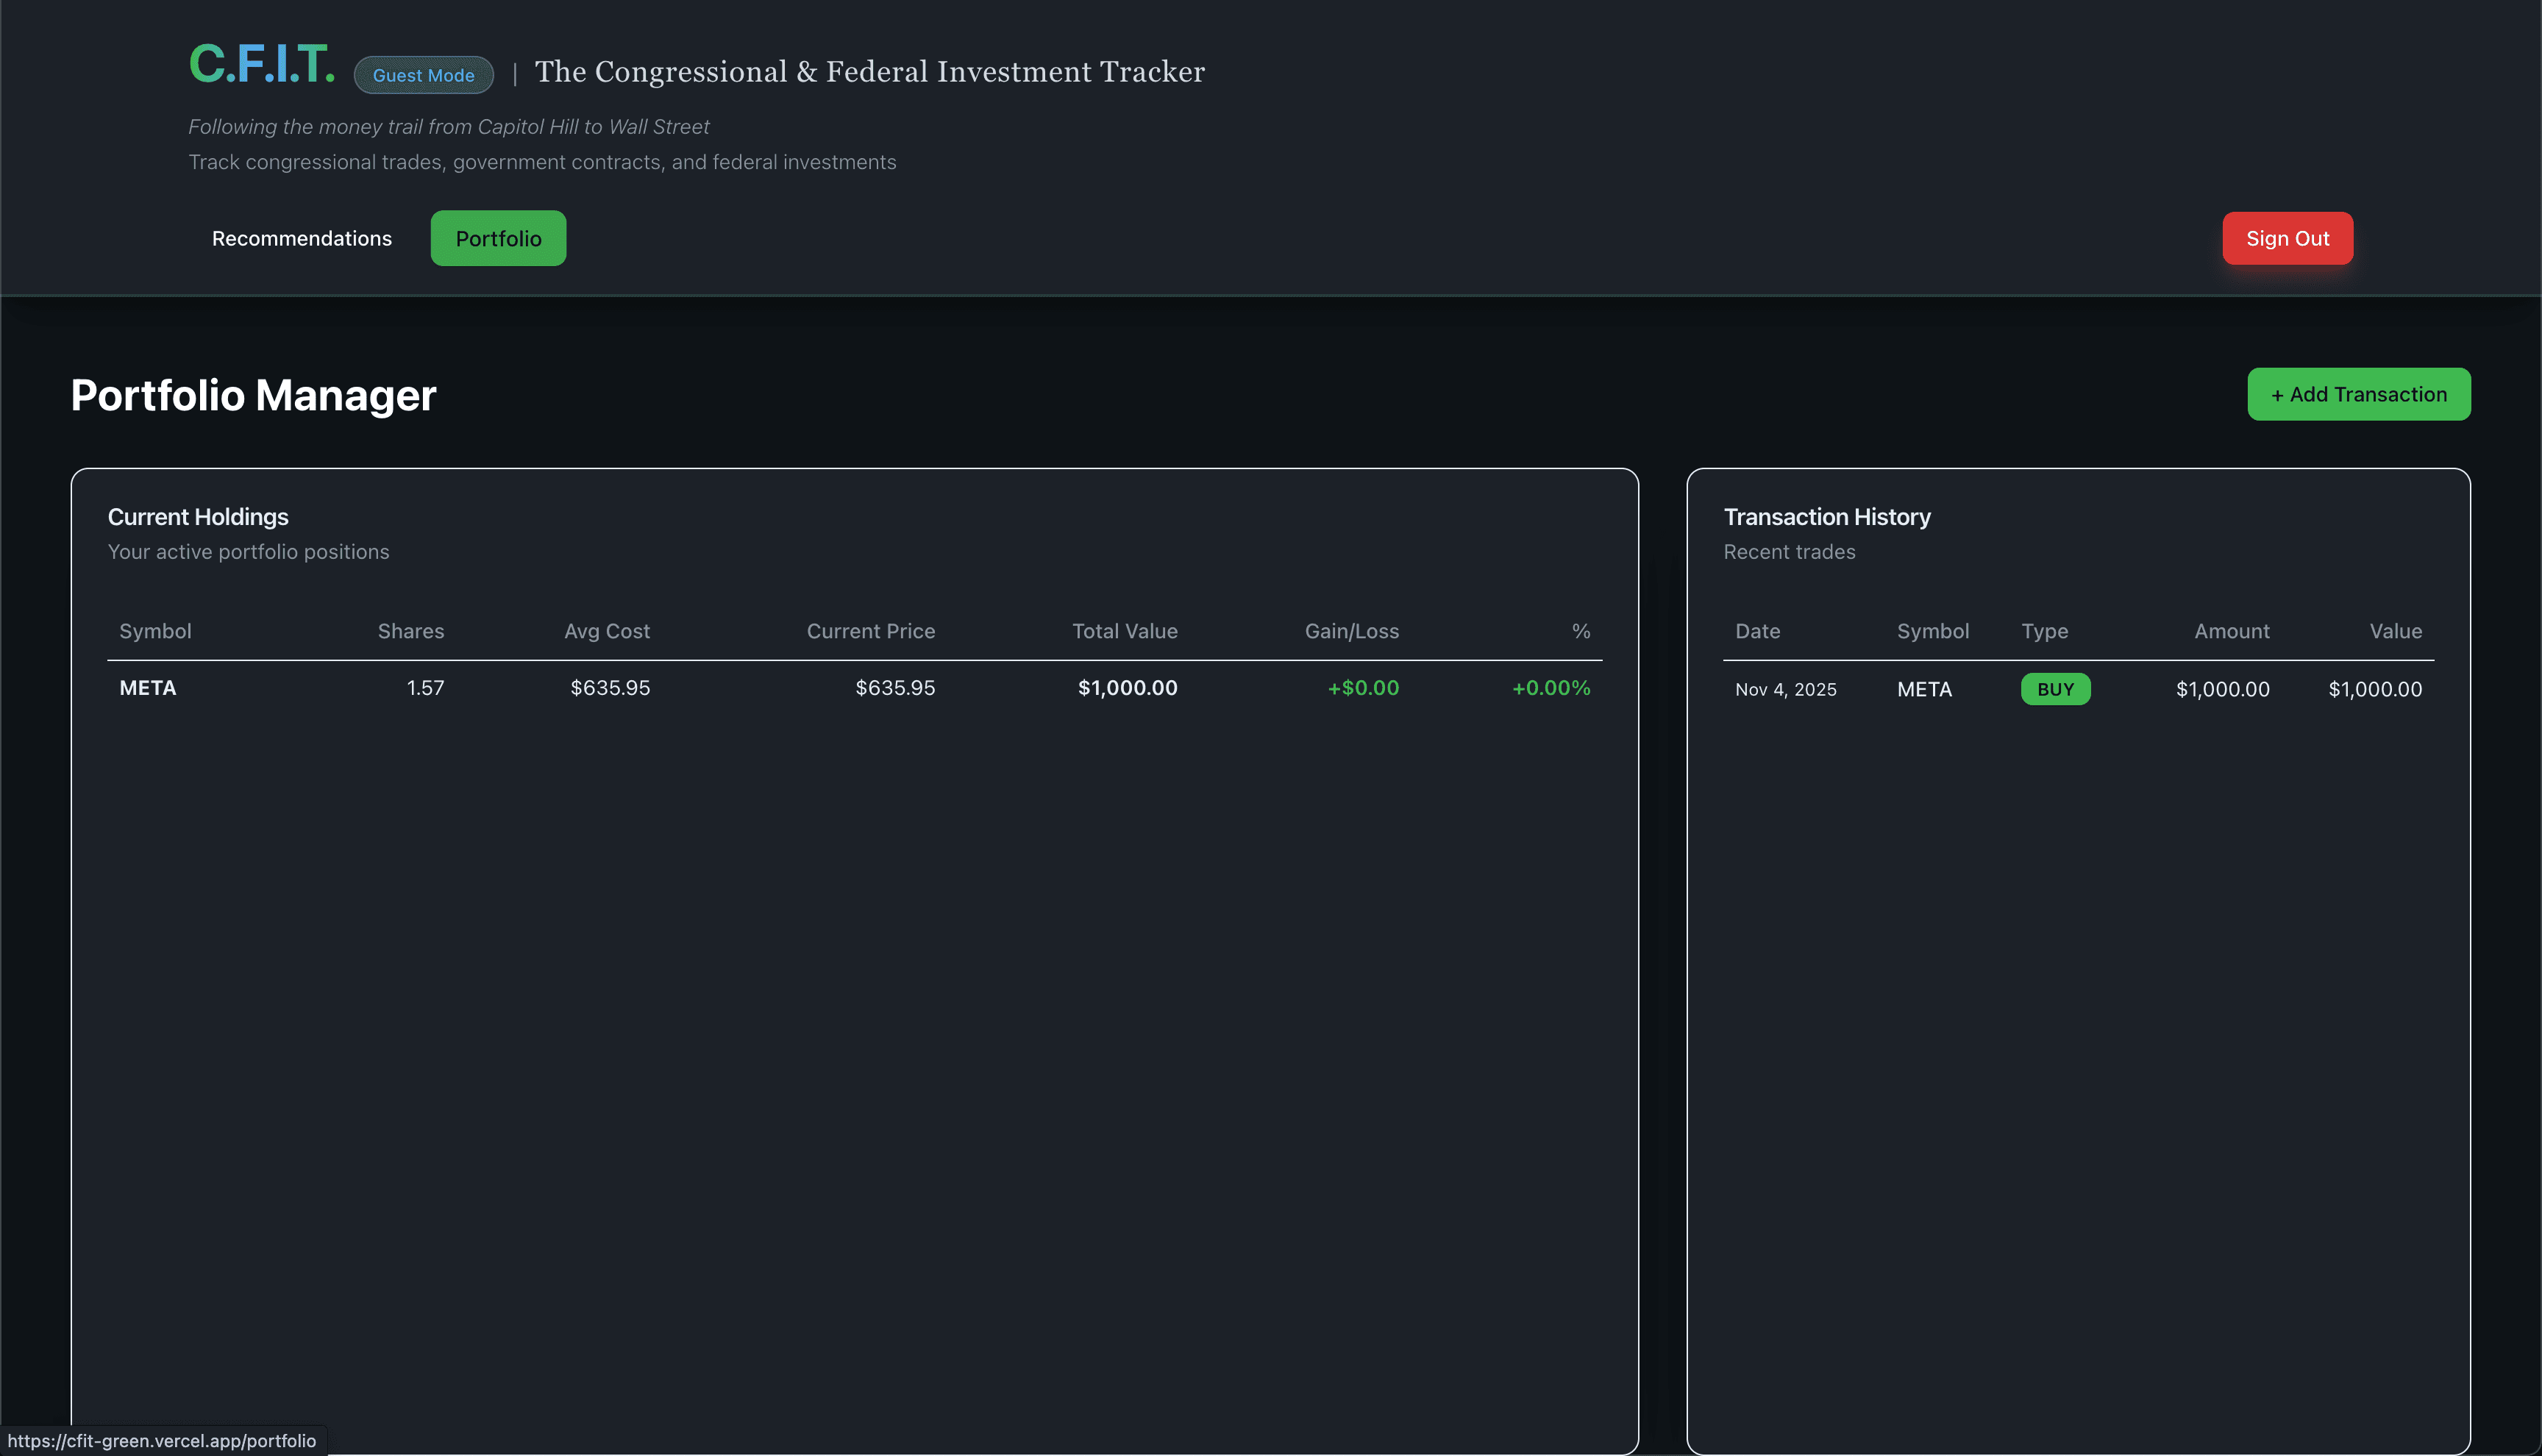Open the Add Transaction dialog
2542x1456 pixels.
2358,394
